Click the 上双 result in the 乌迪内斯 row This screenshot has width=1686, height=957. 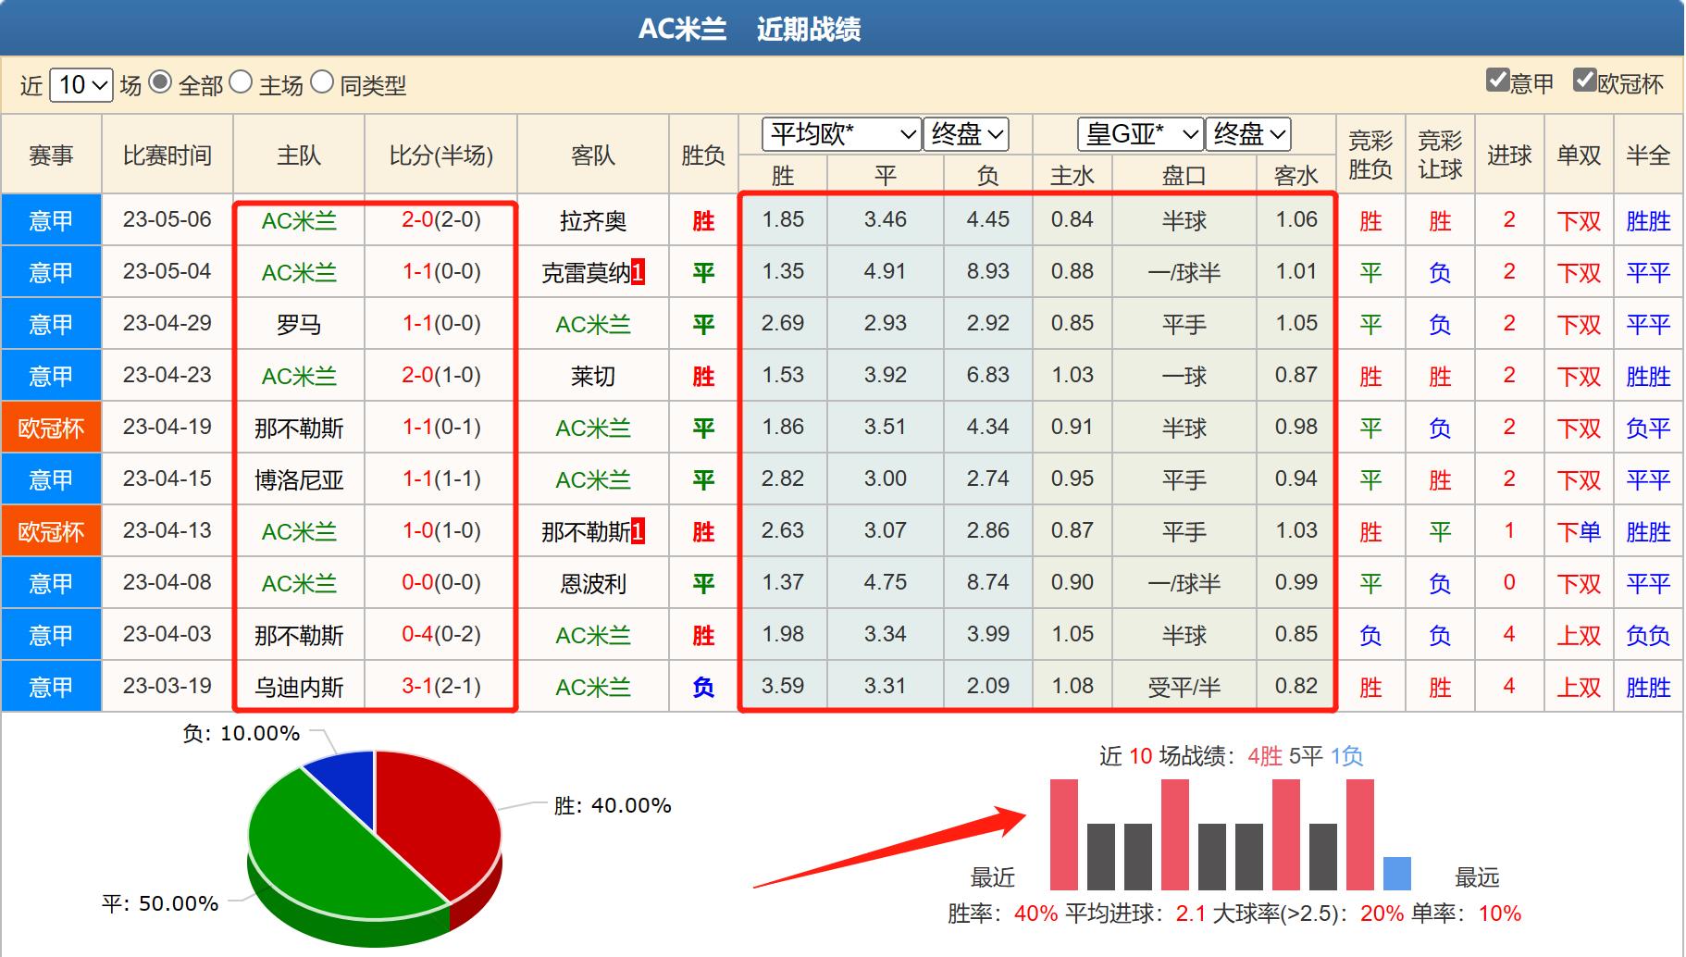click(1579, 688)
